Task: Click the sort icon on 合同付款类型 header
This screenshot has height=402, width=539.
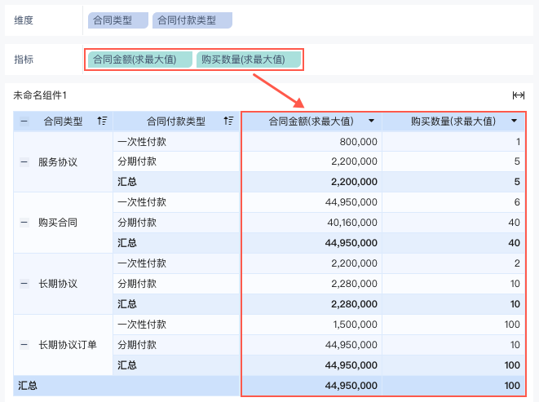Action: [228, 121]
